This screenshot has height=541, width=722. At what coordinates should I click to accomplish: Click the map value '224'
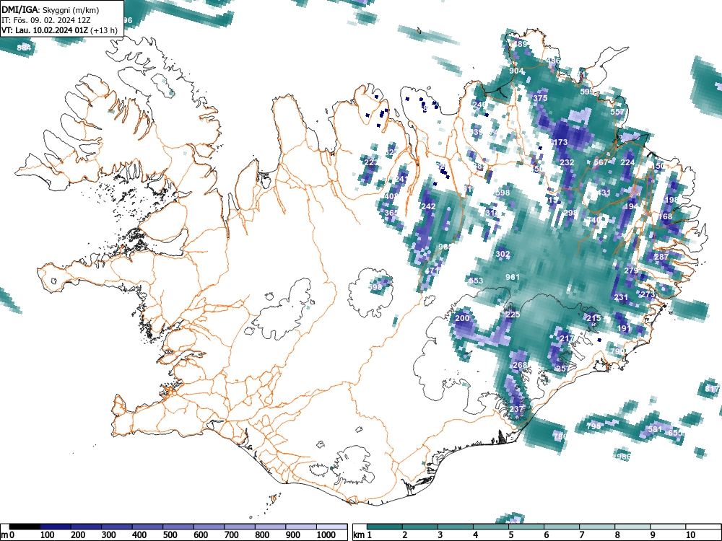pos(627,162)
